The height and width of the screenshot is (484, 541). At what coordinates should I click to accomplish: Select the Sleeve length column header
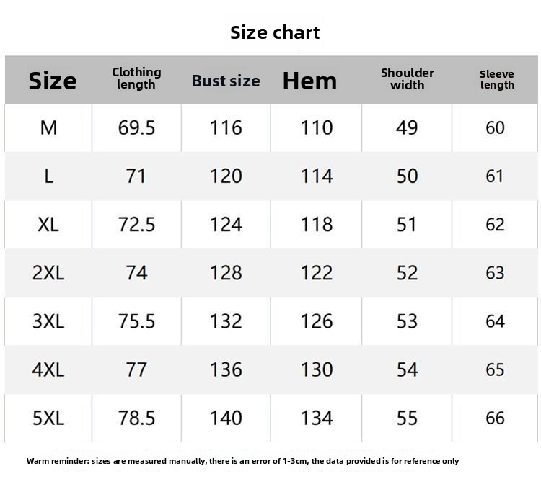click(x=497, y=79)
